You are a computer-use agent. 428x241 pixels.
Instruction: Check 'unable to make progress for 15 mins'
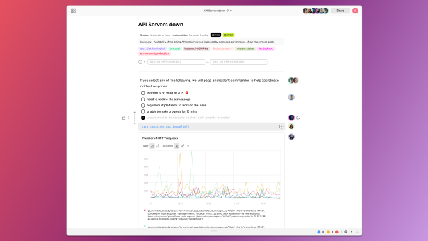143,111
